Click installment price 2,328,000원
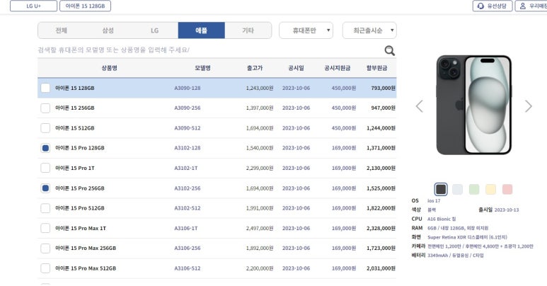547x286 pixels. tap(381, 228)
